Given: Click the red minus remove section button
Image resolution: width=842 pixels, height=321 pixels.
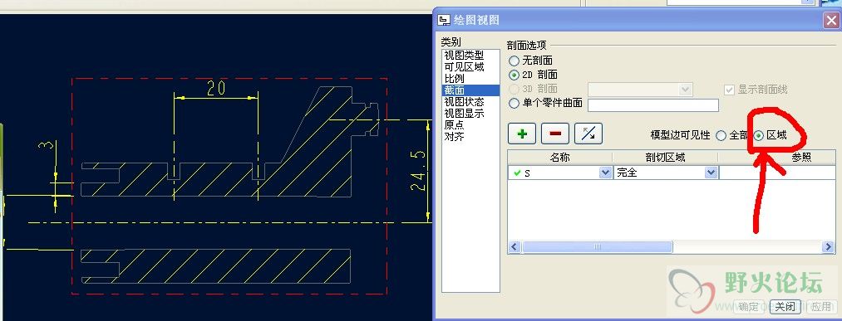Looking at the screenshot, I should [x=555, y=134].
